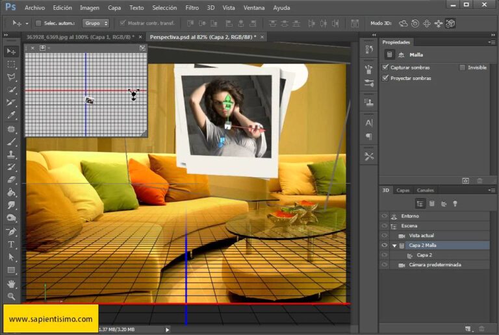Select the Rectangular Marquee tool
Viewport: 499px width, 335px height.
pos(11,64)
